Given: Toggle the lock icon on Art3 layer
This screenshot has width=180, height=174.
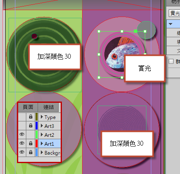Looking at the screenshot, I should tap(31, 126).
